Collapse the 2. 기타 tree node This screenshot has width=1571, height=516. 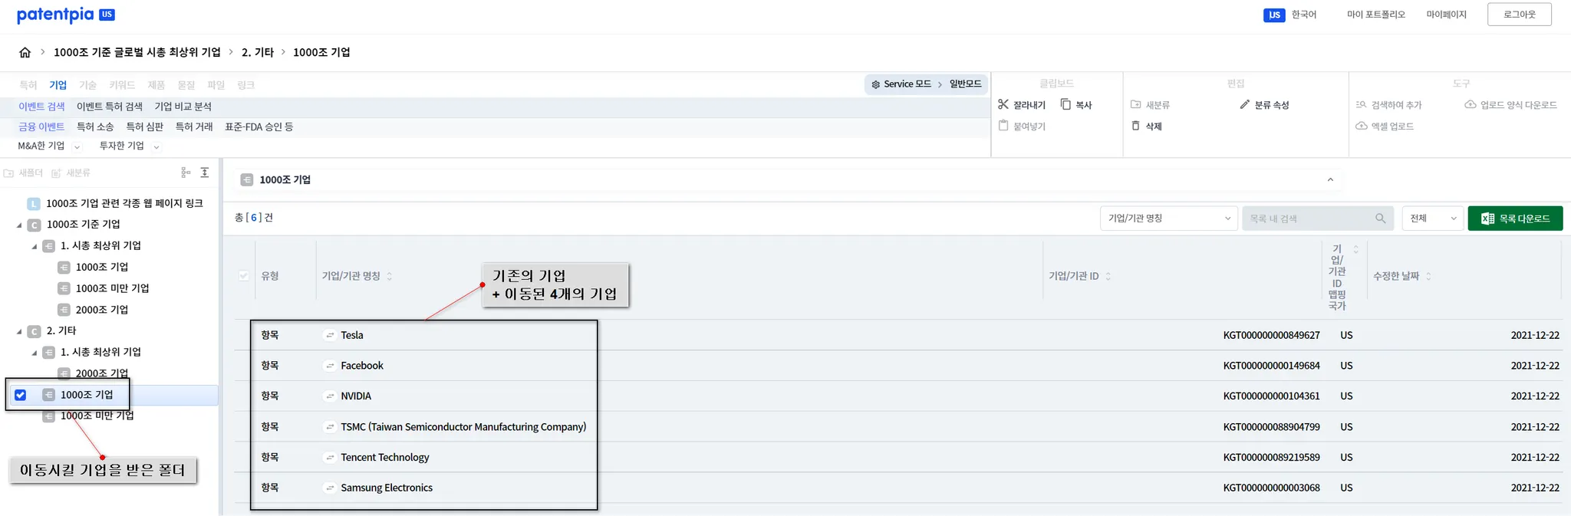[x=19, y=331]
